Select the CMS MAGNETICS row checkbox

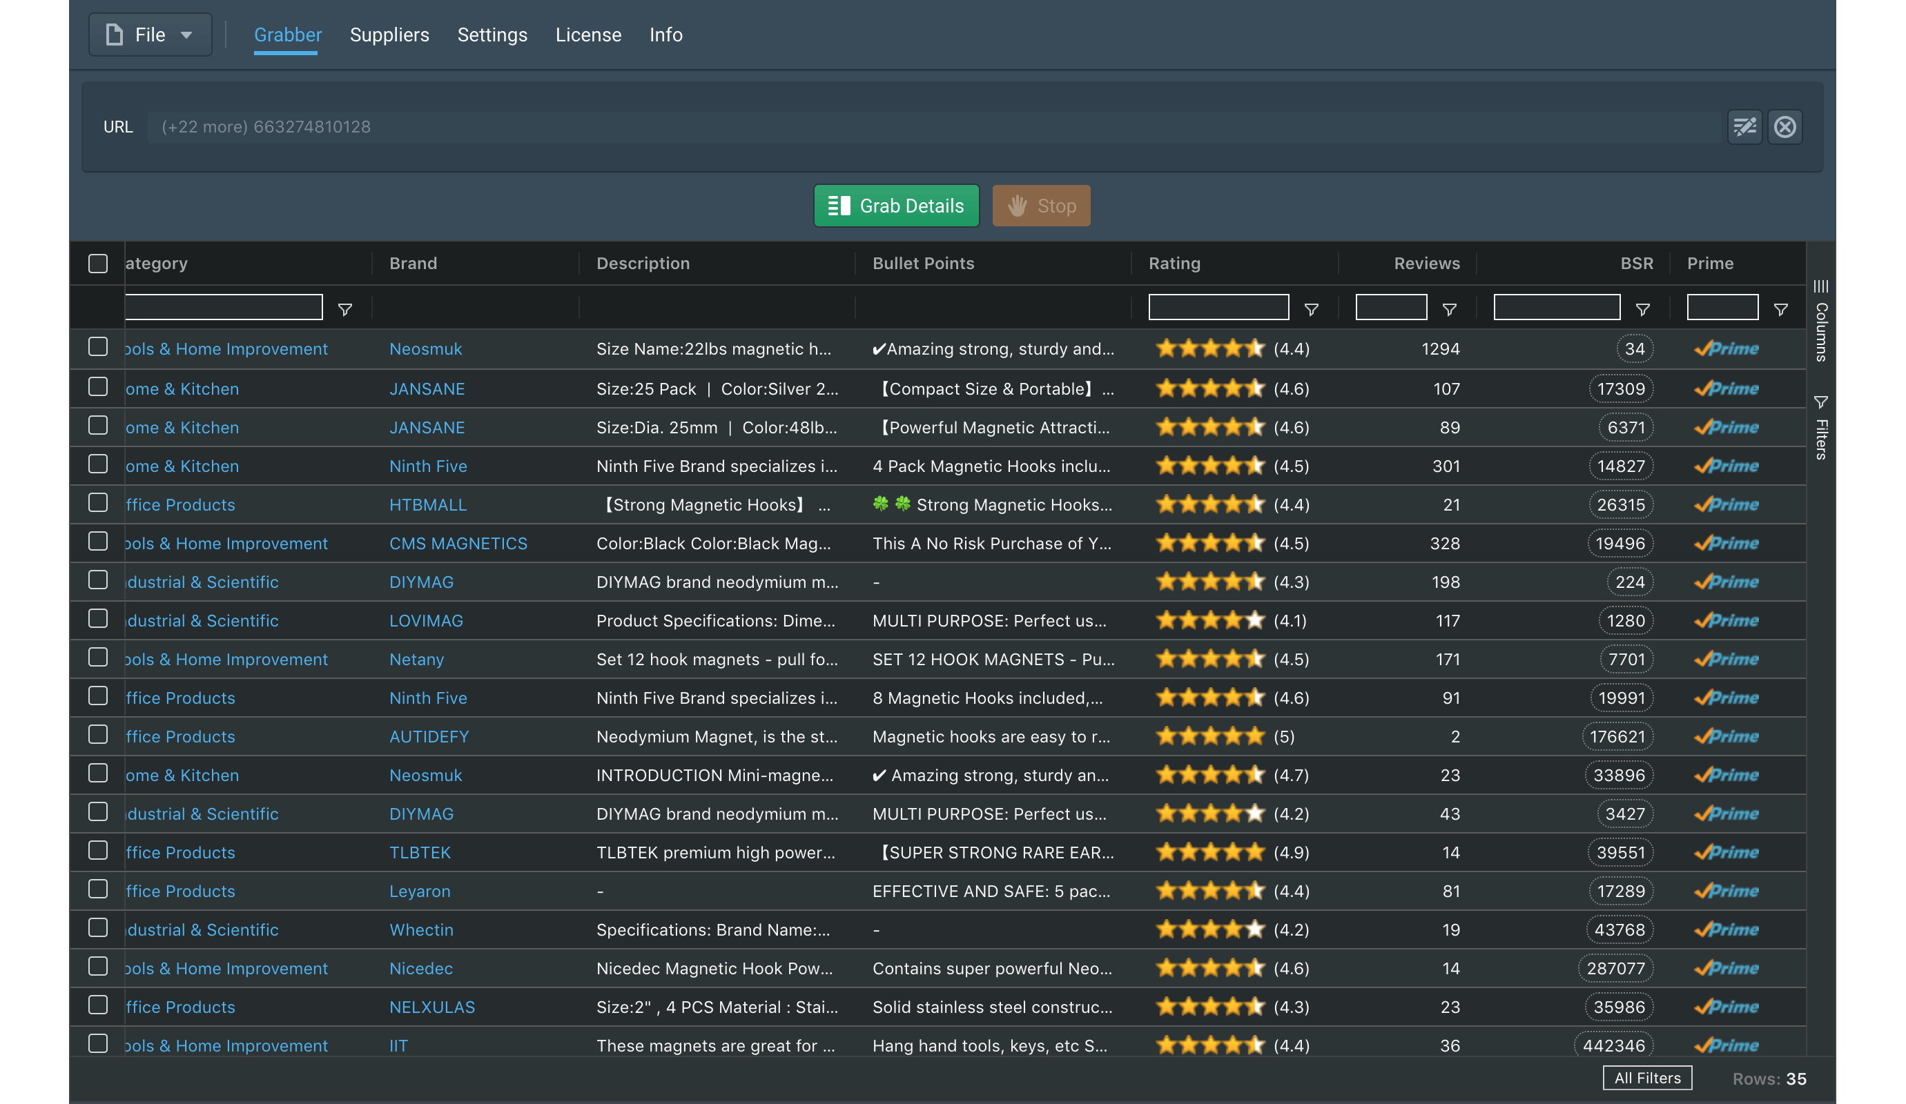pos(97,541)
